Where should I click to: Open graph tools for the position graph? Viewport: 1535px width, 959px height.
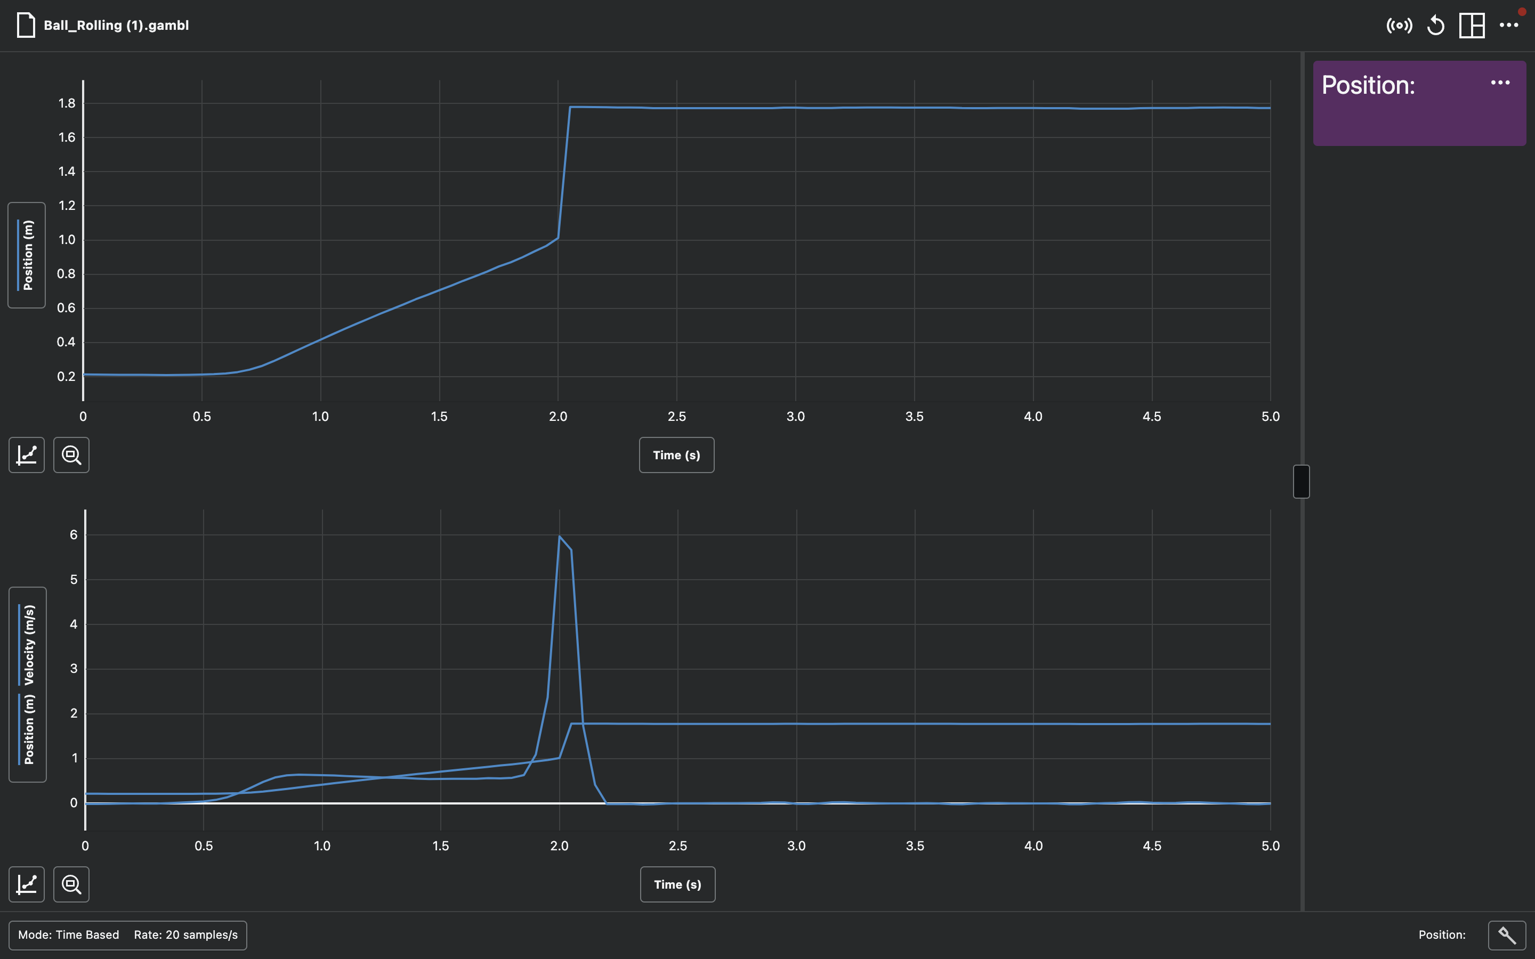point(26,455)
